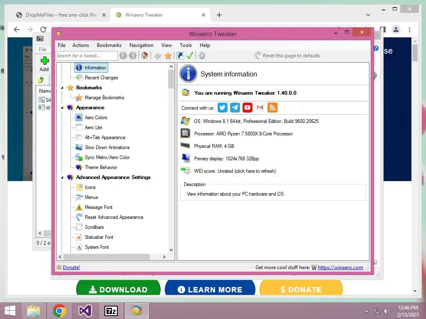Click the green Add plus icon in 7-Zip window
This screenshot has width=426, height=319.
45,61
